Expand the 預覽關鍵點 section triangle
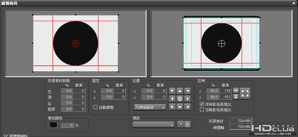Viewport: 298px width, 137px height. 6,136
